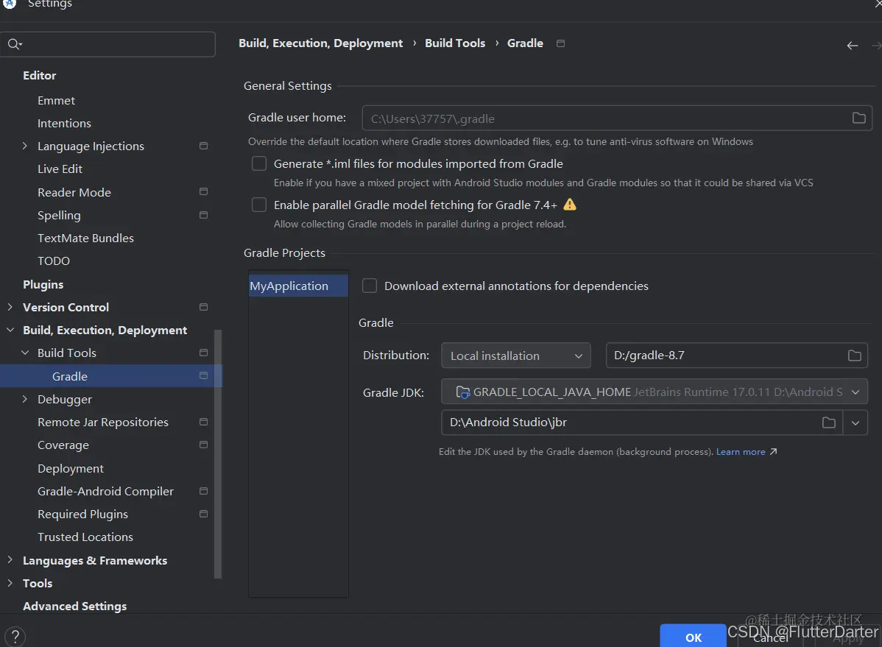The image size is (882, 647).
Task: Expand the Version Control section
Action: (10, 307)
